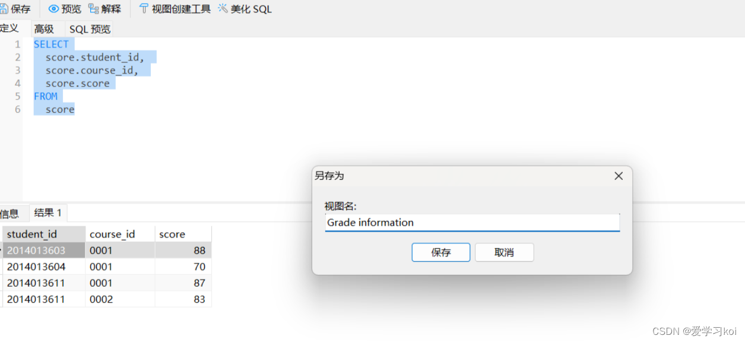Select cell 2014013603
This screenshot has height=342, width=745.
pos(44,251)
